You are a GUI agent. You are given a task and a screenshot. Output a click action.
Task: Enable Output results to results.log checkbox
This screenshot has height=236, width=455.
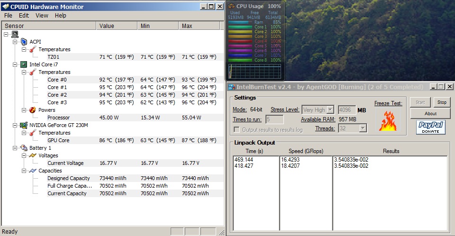(x=237, y=129)
